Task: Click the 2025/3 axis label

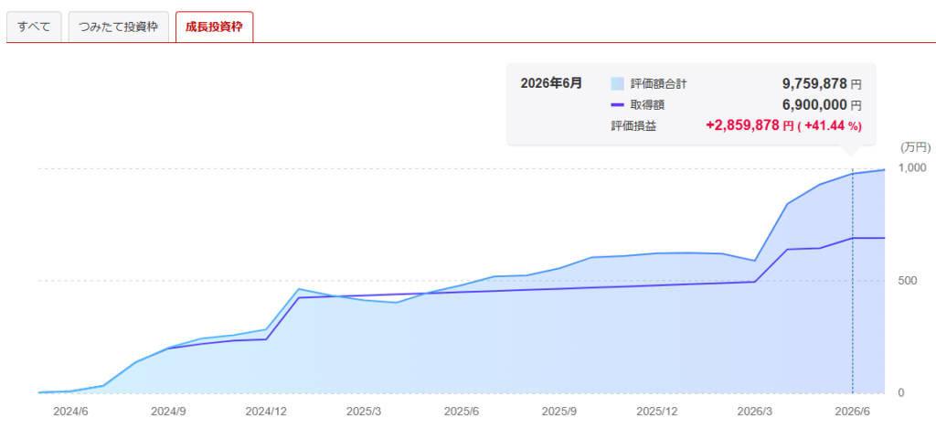Action: [364, 413]
